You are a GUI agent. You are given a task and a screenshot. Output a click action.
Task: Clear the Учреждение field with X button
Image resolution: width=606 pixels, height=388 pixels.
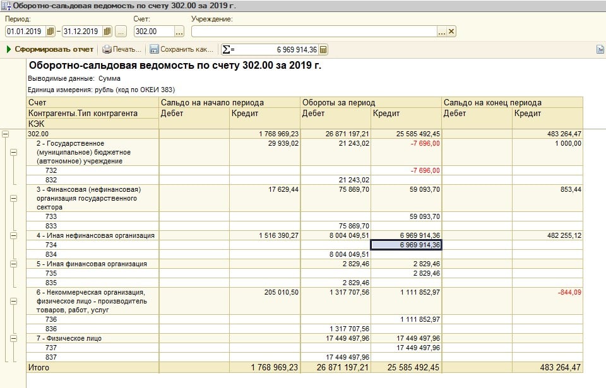point(451,32)
